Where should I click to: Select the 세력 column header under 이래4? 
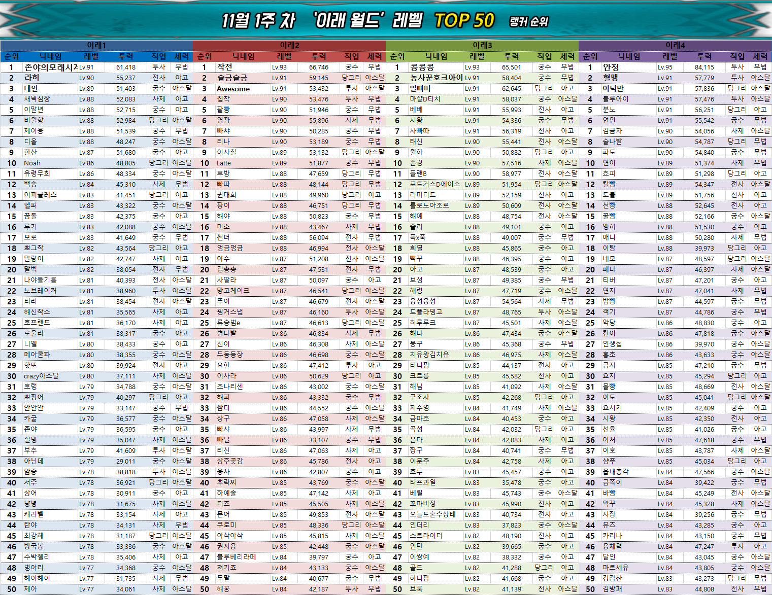[x=760, y=56]
